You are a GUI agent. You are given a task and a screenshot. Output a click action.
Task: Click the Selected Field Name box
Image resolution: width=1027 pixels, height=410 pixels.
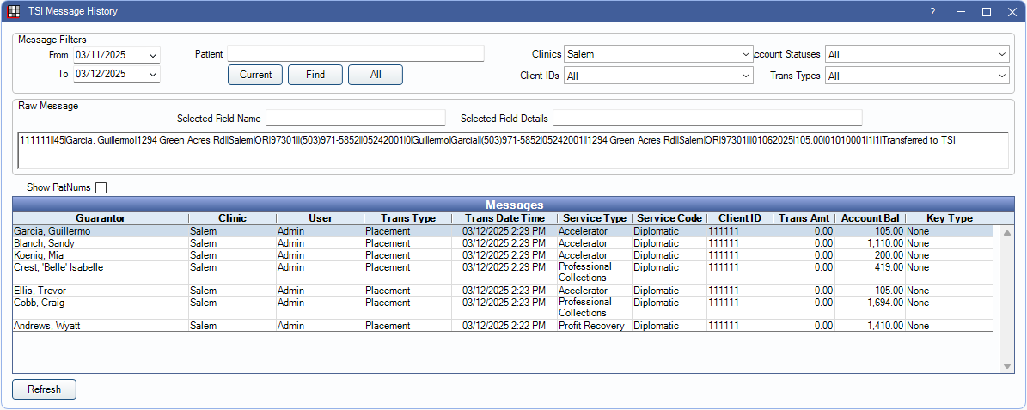[356, 118]
